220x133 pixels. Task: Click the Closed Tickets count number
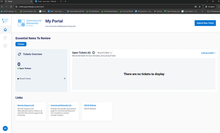[65, 79]
